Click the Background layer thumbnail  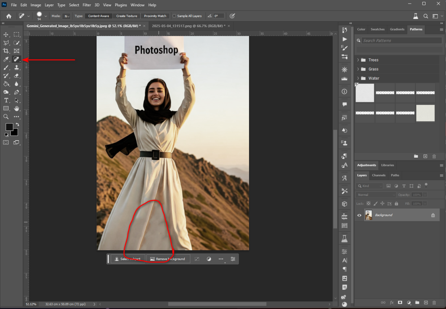368,215
